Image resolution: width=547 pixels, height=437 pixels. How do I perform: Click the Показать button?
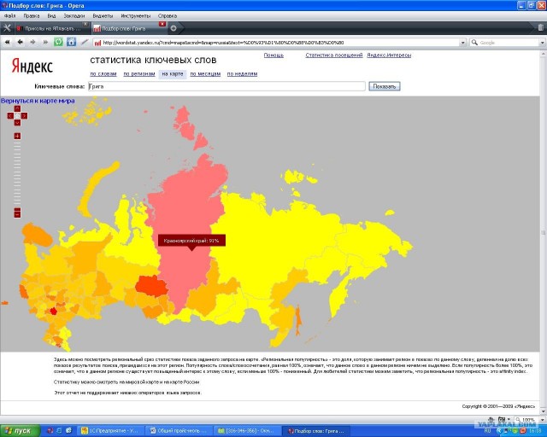(385, 86)
